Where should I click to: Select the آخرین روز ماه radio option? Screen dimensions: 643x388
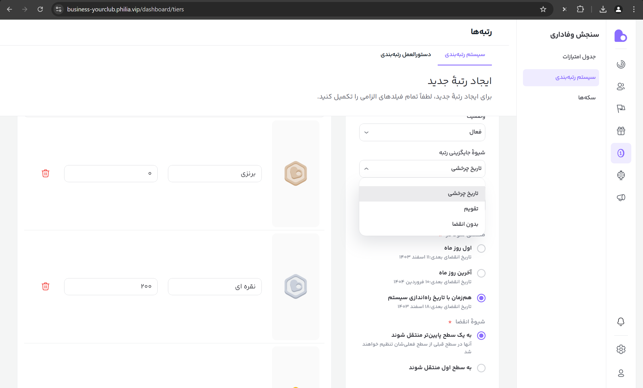pos(481,273)
